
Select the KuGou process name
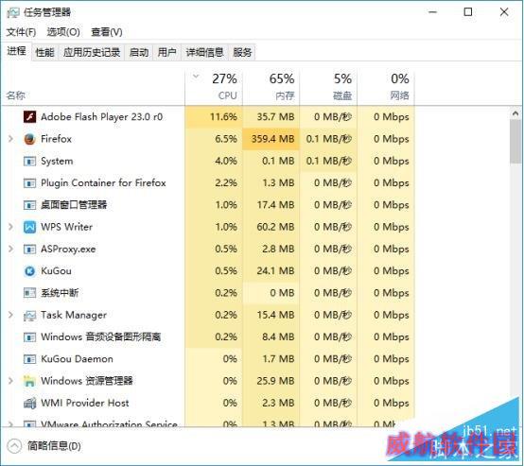[56, 271]
